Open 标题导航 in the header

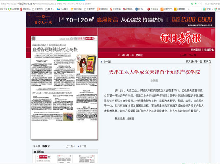click(x=209, y=50)
